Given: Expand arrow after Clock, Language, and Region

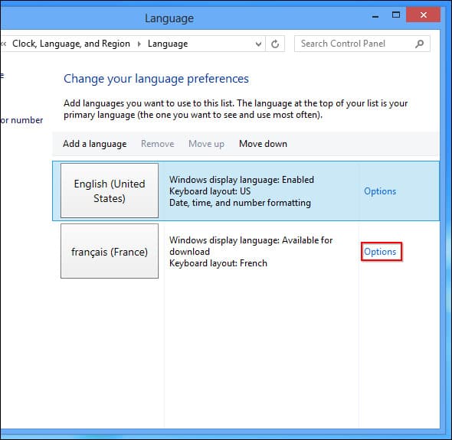Looking at the screenshot, I should [x=139, y=44].
